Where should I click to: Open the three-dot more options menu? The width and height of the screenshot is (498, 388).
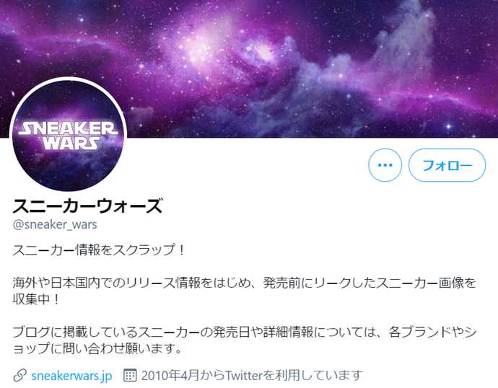point(385,165)
